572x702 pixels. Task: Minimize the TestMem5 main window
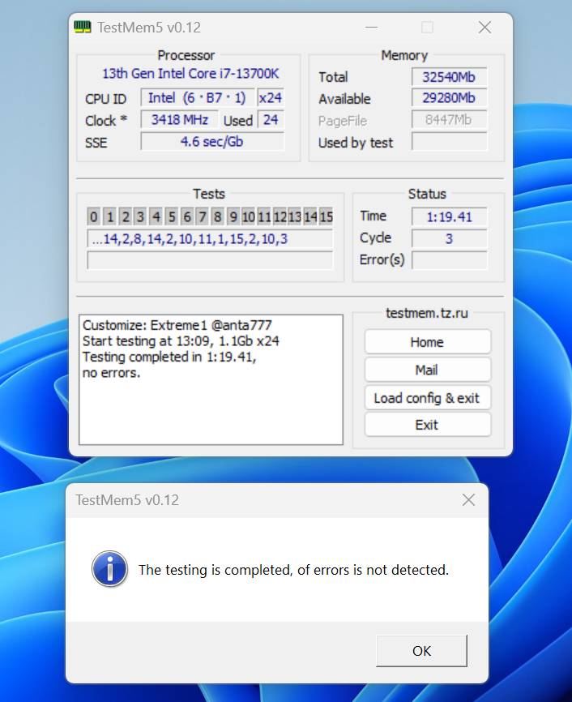tap(372, 28)
